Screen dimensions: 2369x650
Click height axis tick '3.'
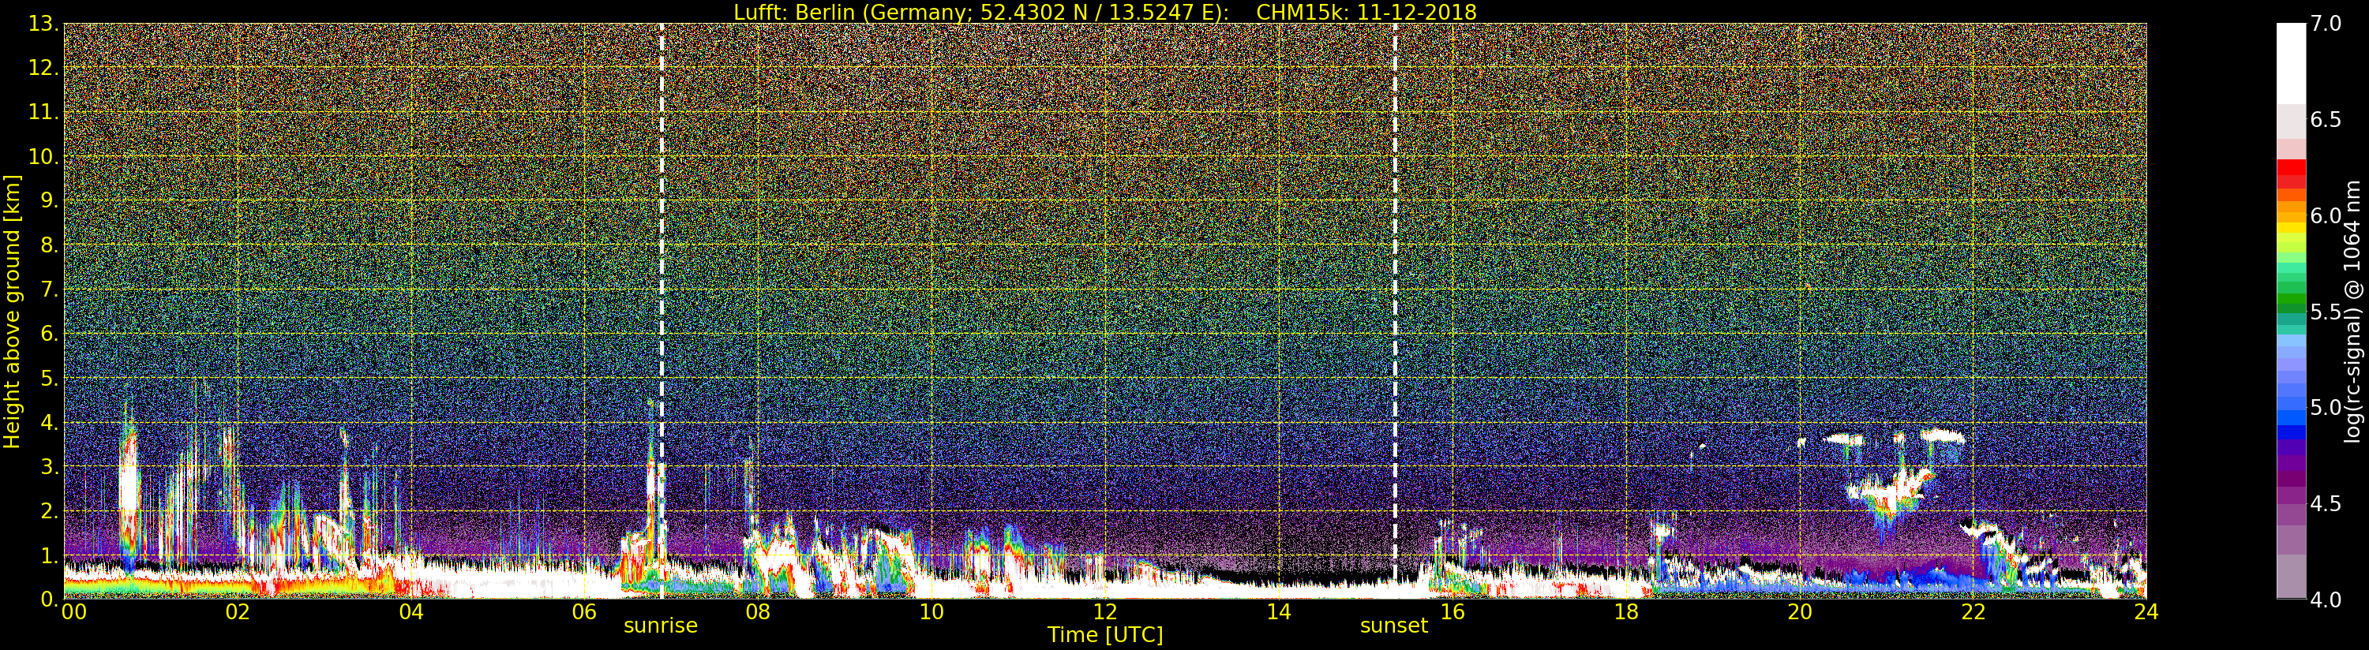point(49,466)
